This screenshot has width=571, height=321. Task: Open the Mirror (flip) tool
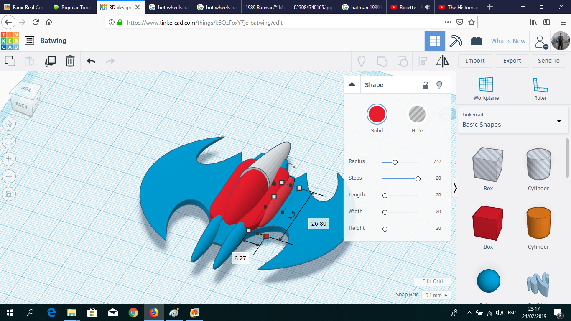(443, 61)
